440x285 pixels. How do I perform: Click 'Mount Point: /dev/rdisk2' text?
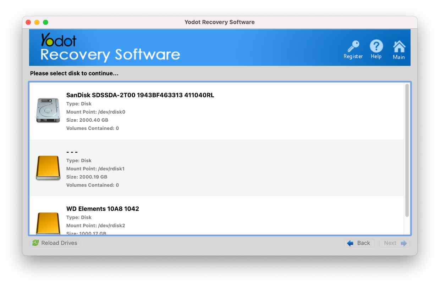(96, 226)
